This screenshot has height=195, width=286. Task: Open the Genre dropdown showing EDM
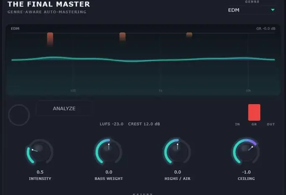pyautogui.click(x=252, y=10)
